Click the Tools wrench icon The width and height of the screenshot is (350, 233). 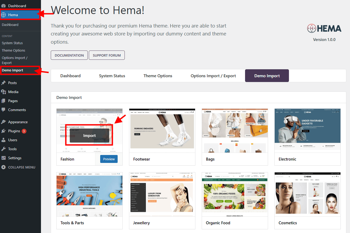point(3,149)
